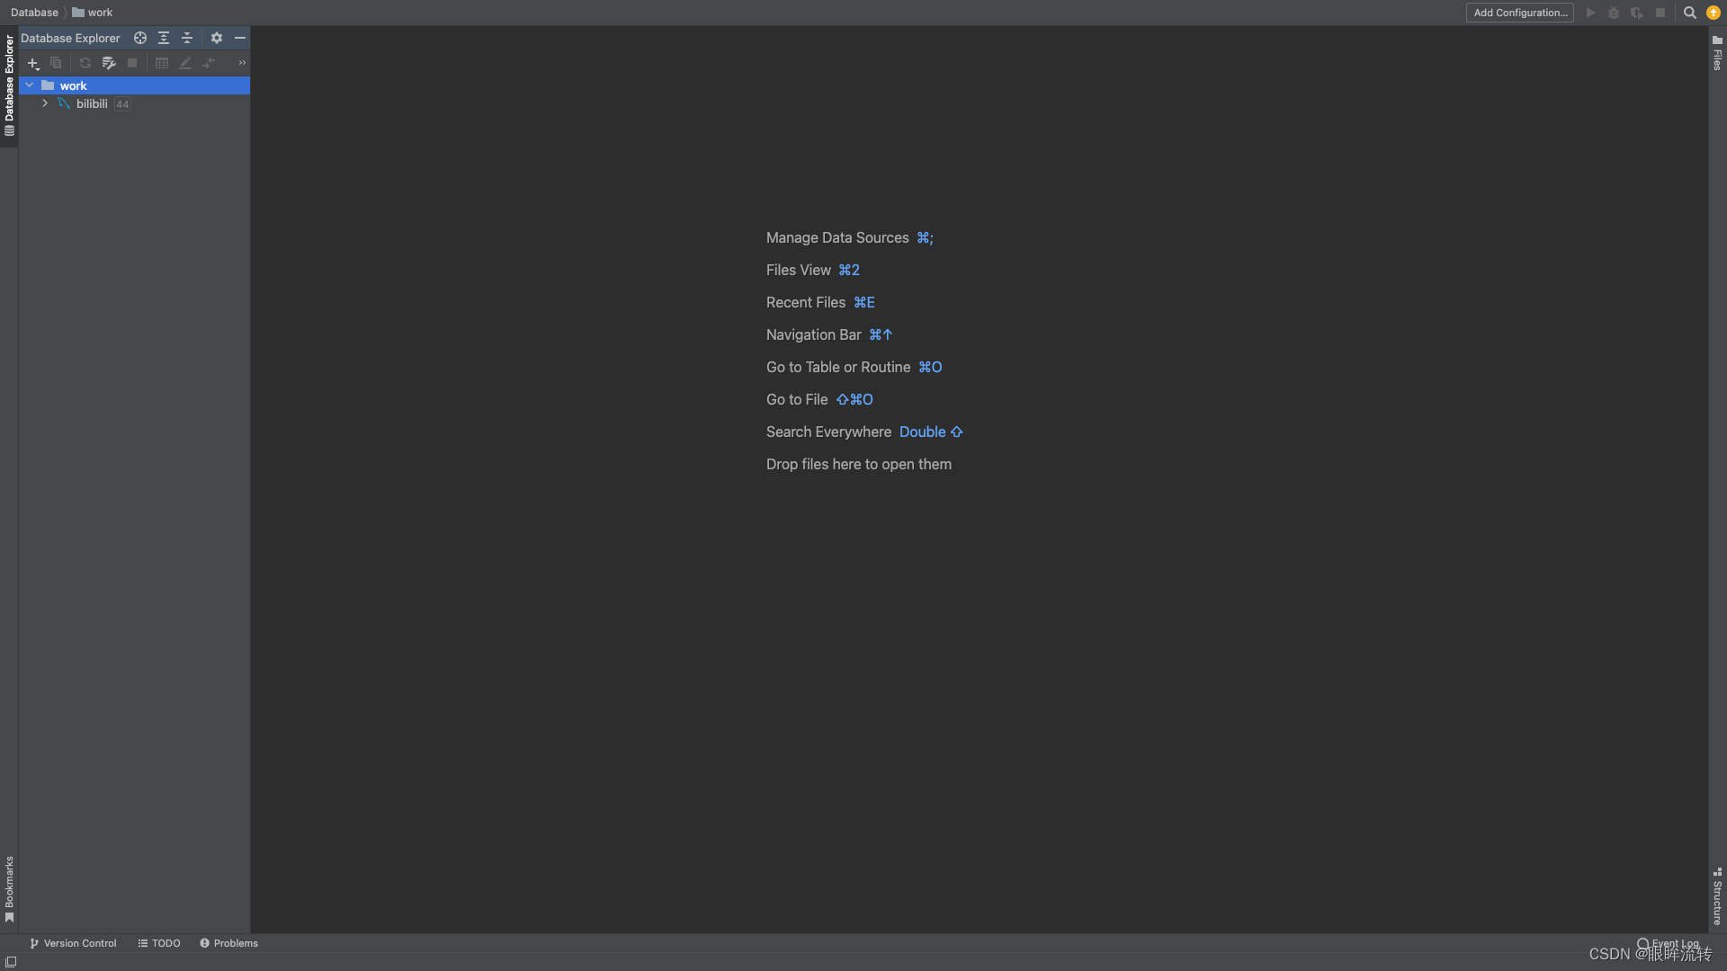Click the Refresh icon in Database toolbar

(x=85, y=63)
